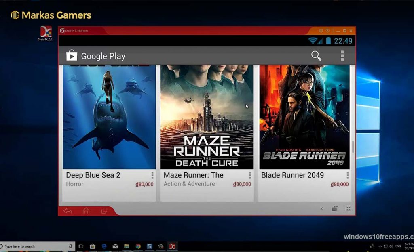The width and height of the screenshot is (414, 252).
Task: Open Microsoft Edge from taskbar
Action: (x=104, y=246)
